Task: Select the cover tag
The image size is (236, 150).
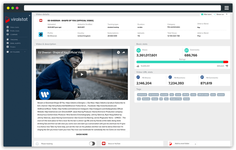Action: [178, 95]
